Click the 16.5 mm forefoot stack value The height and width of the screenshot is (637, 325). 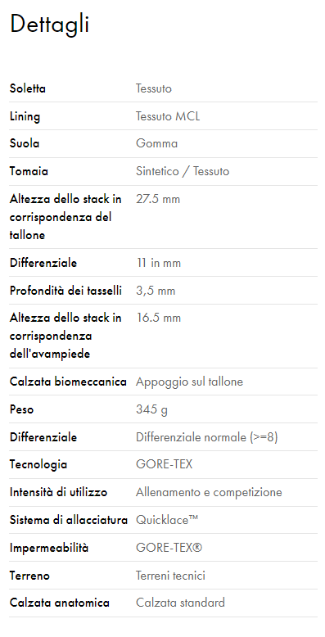click(x=158, y=318)
